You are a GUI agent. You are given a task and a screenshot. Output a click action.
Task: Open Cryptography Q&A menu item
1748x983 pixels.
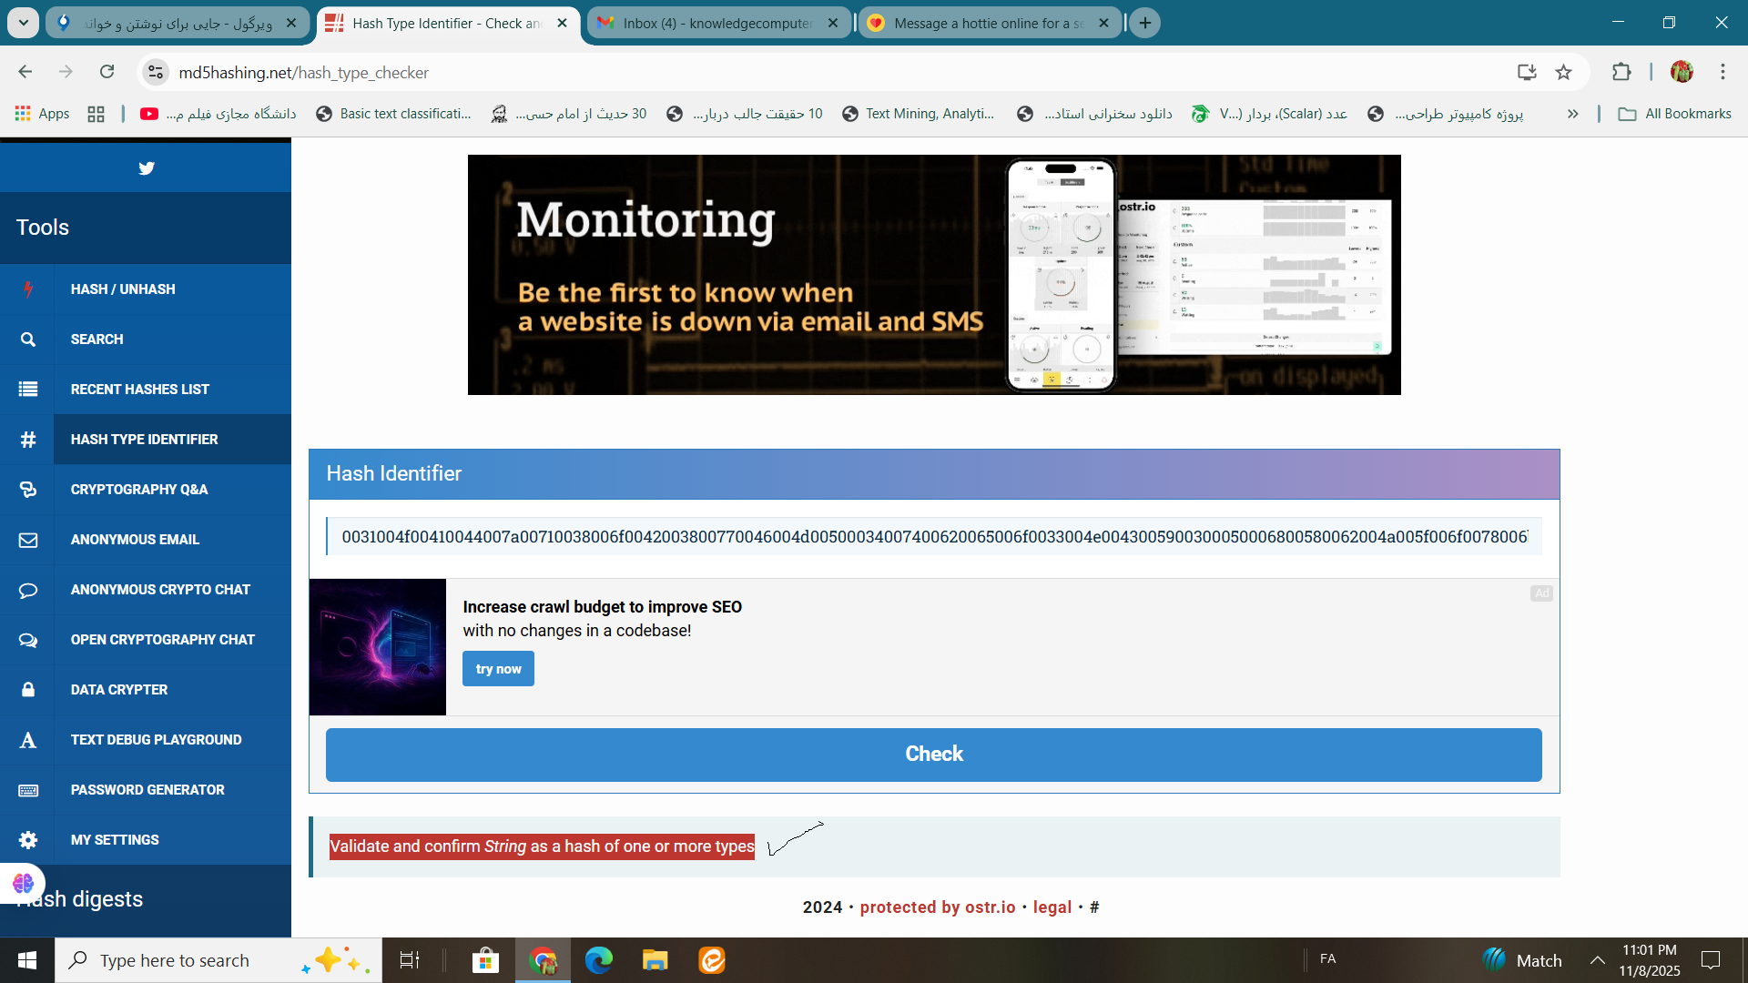[x=139, y=490]
